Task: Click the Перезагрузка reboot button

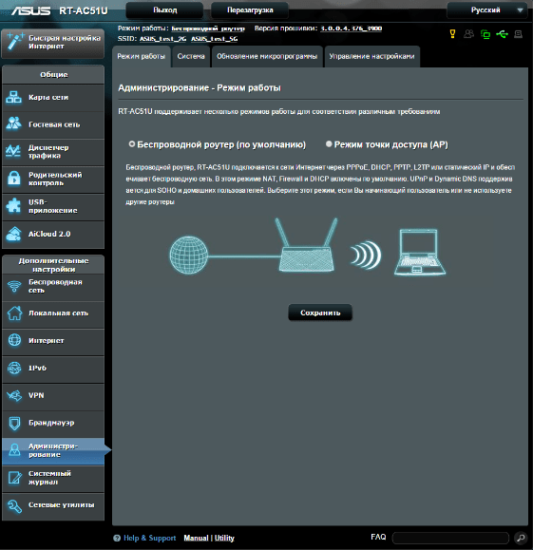Action: [250, 10]
